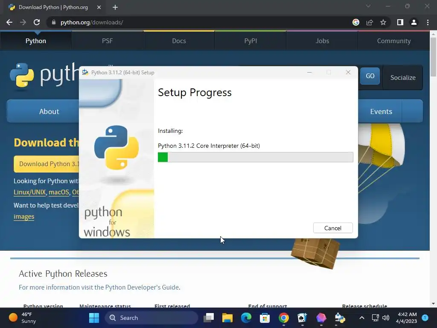This screenshot has height=328, width=437.
Task: Open the Python Developer's Guide link
Action: pyautogui.click(x=142, y=287)
